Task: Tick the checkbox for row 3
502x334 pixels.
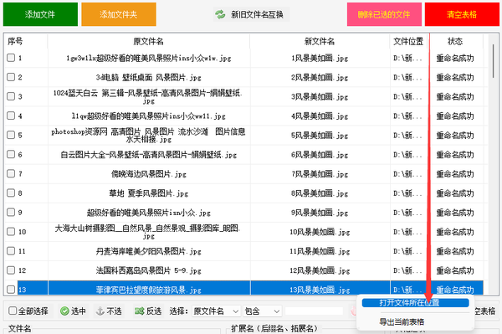Action: pos(11,96)
